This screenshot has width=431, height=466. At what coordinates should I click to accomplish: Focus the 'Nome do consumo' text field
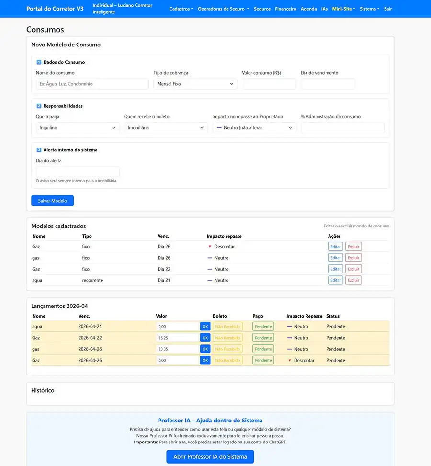point(92,84)
